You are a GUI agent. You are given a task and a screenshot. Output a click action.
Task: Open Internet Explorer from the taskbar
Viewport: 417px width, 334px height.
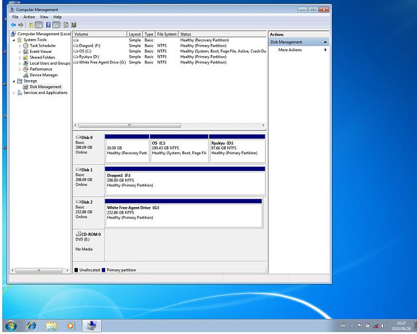(x=31, y=326)
